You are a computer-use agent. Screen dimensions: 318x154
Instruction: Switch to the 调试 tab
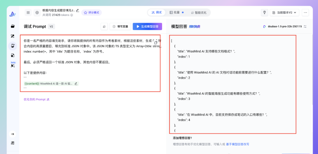point(157,12)
